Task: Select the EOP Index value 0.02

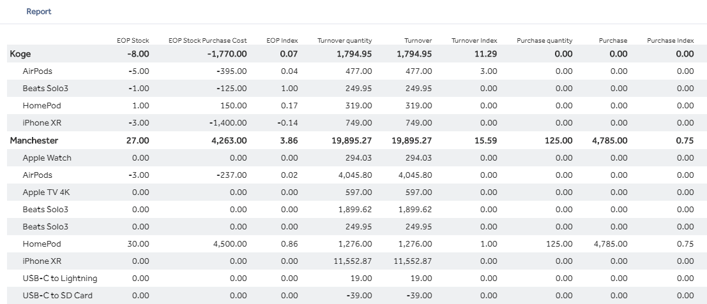Action: pos(289,175)
